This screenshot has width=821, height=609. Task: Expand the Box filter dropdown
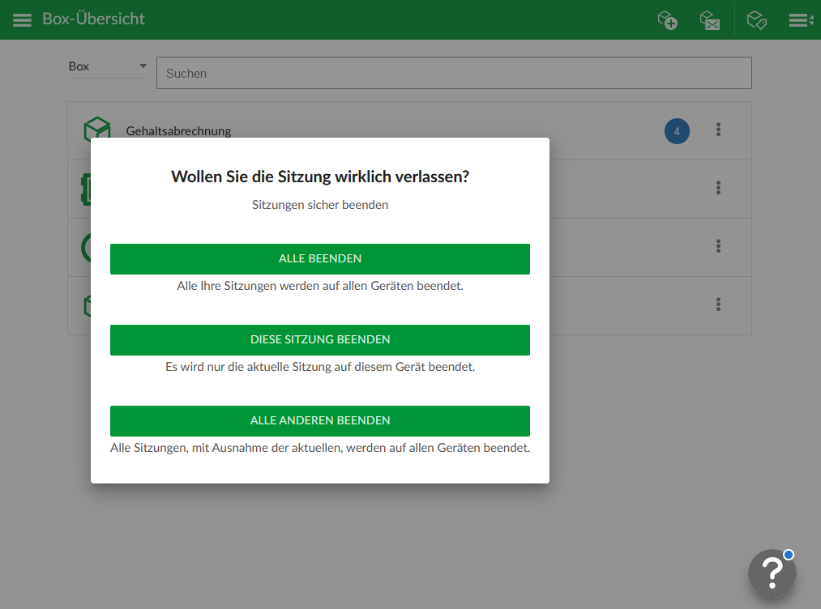click(108, 66)
